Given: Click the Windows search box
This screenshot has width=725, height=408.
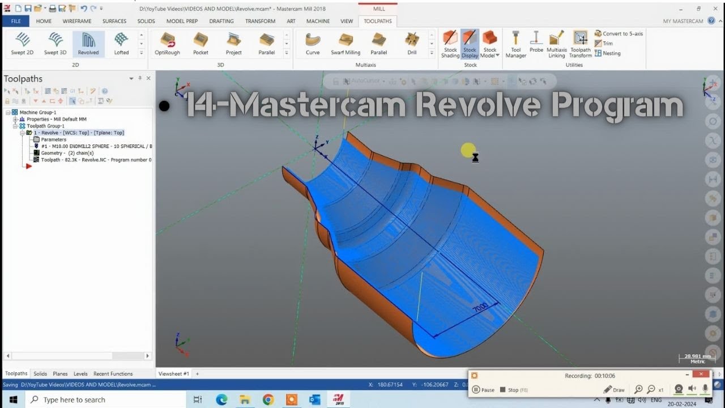Looking at the screenshot, I should coord(105,399).
